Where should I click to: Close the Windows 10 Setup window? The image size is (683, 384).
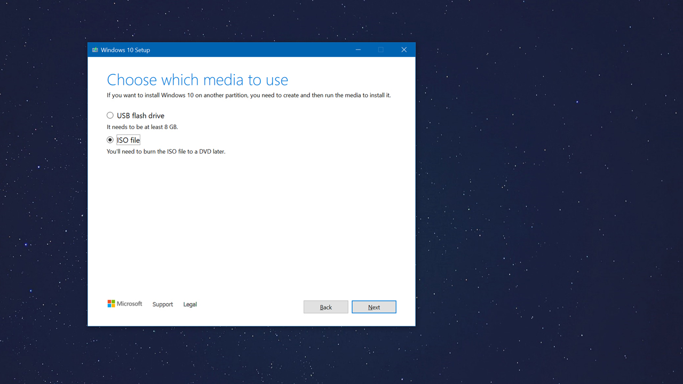click(x=404, y=50)
